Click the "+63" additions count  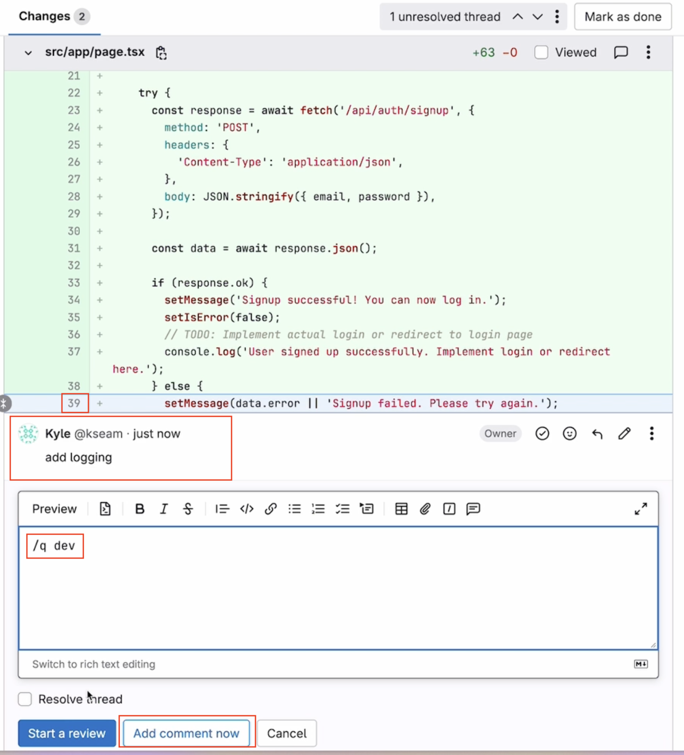(484, 53)
